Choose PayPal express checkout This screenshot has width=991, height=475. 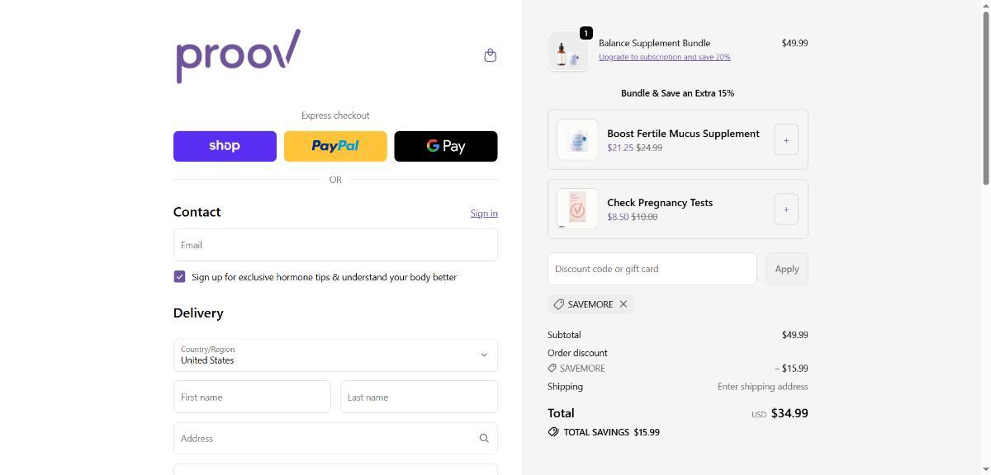point(335,146)
